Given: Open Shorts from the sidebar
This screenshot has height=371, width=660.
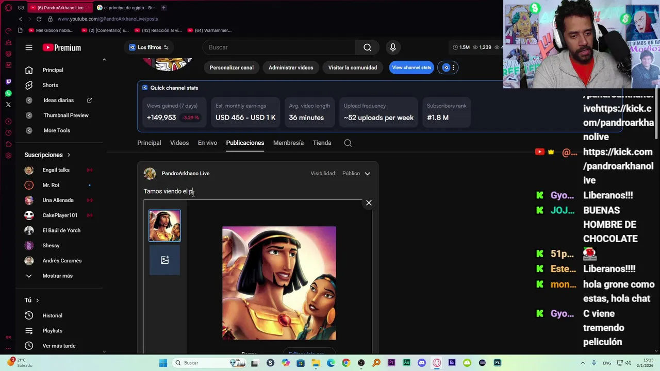Looking at the screenshot, I should [50, 85].
